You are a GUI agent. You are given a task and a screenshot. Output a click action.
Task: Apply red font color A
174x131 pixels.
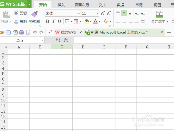pos(95,21)
